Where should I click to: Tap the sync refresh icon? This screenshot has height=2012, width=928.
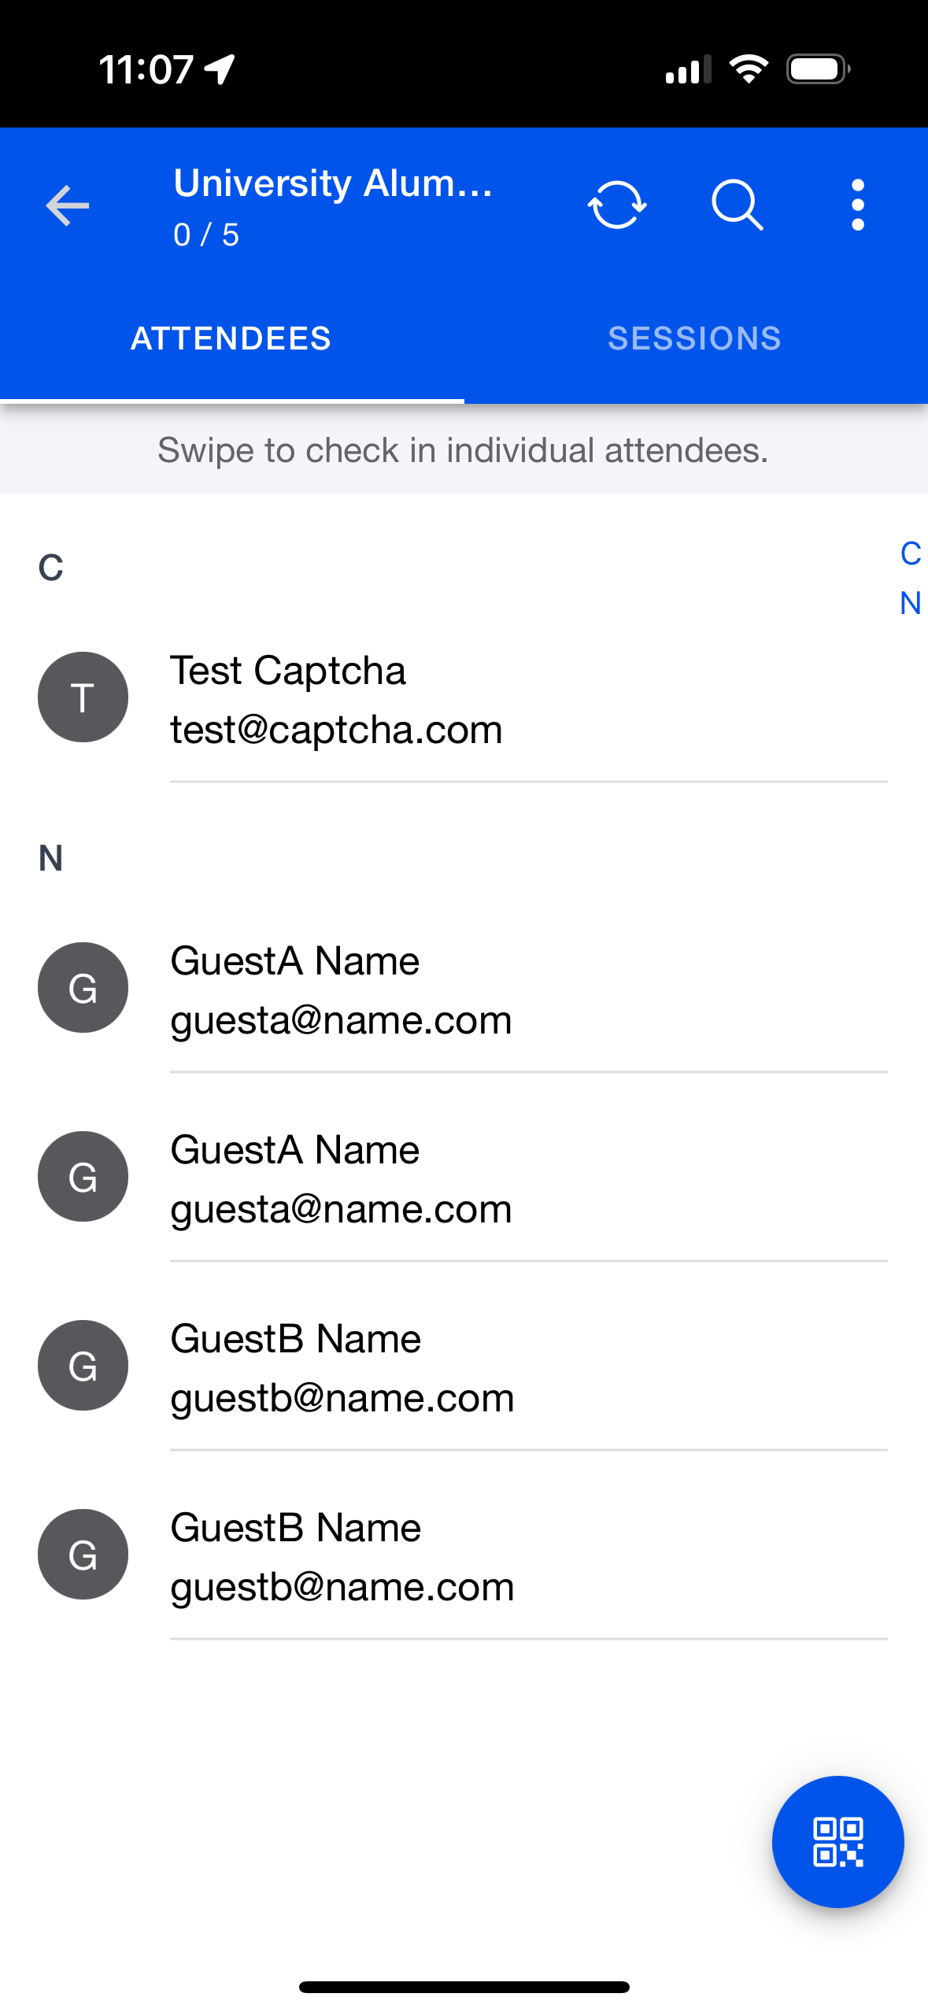click(617, 205)
